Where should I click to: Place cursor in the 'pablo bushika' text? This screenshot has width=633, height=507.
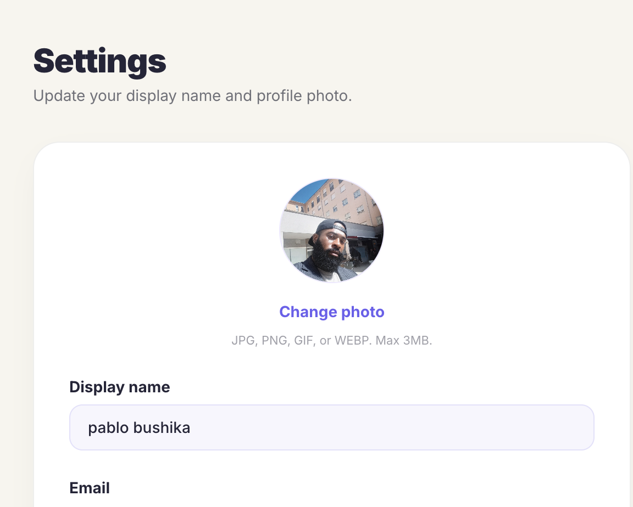(139, 427)
